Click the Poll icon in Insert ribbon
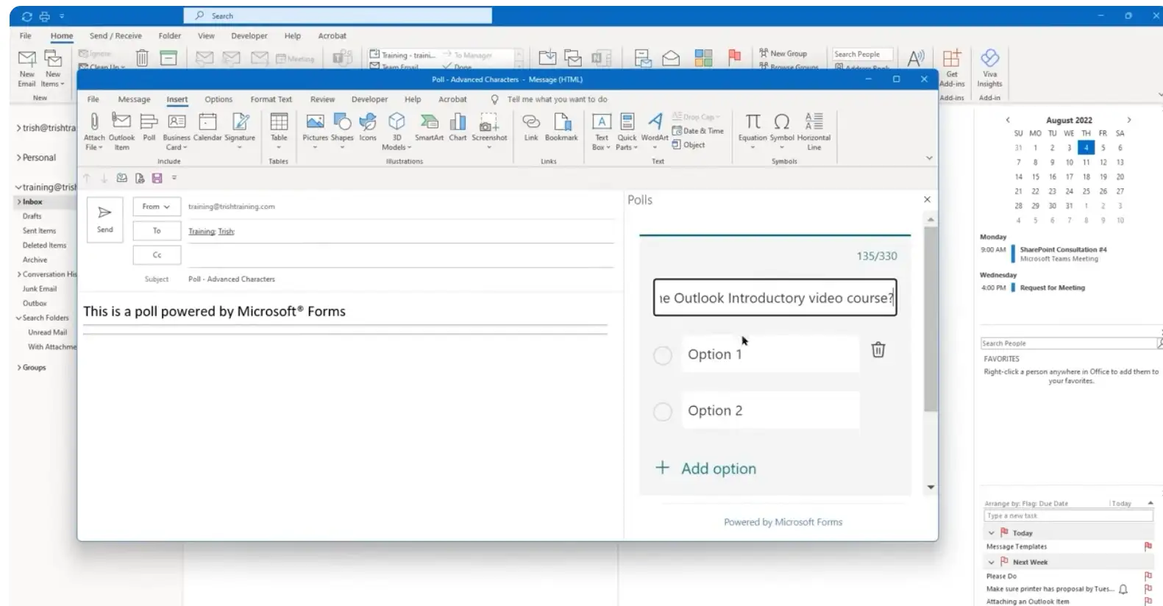The height and width of the screenshot is (606, 1163). [149, 127]
